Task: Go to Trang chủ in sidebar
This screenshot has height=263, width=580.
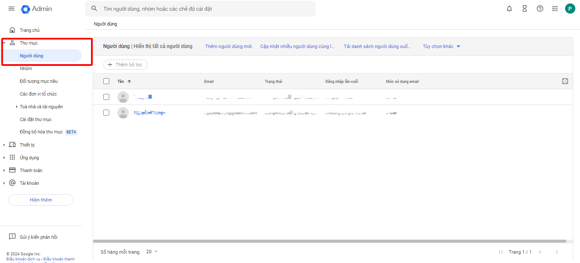Action: tap(29, 30)
